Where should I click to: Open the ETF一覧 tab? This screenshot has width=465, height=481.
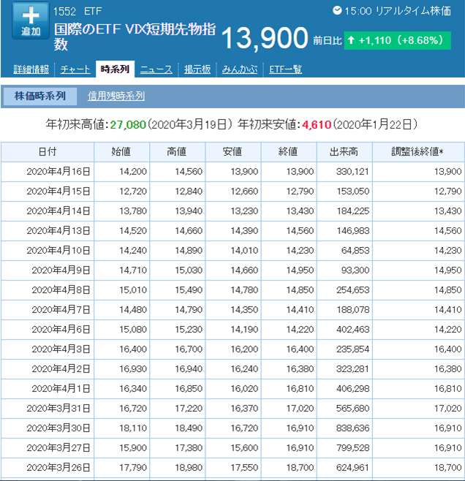[x=286, y=69]
